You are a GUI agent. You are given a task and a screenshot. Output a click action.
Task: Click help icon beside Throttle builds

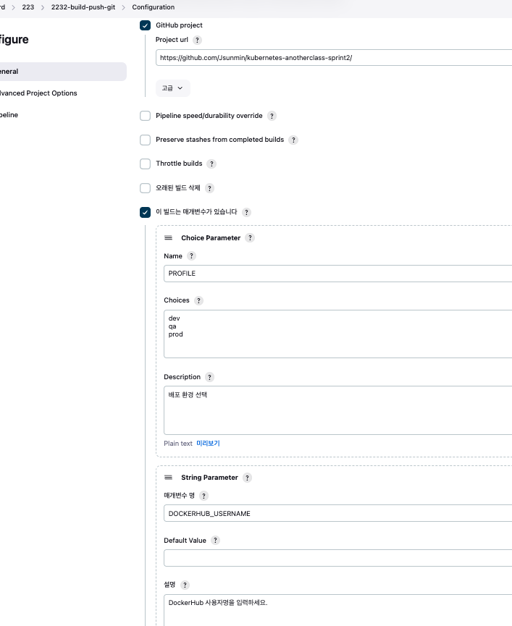click(211, 164)
